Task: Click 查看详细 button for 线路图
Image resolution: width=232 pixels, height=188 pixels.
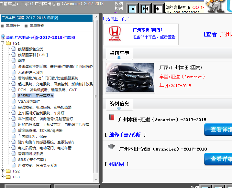Action: point(218,159)
